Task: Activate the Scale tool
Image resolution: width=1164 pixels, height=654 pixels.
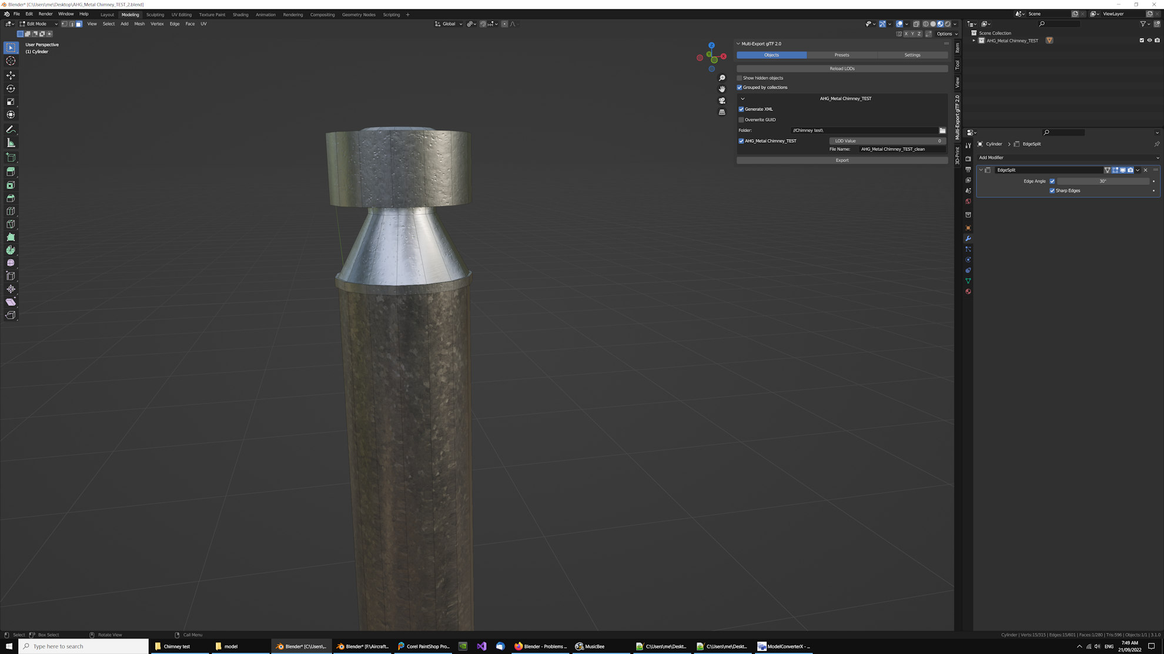Action: (x=11, y=102)
